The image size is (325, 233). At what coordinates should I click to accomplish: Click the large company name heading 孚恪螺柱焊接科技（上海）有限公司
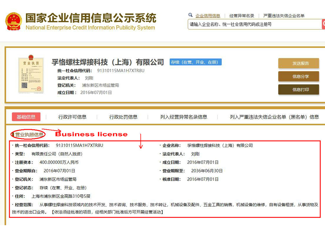[x=108, y=62]
